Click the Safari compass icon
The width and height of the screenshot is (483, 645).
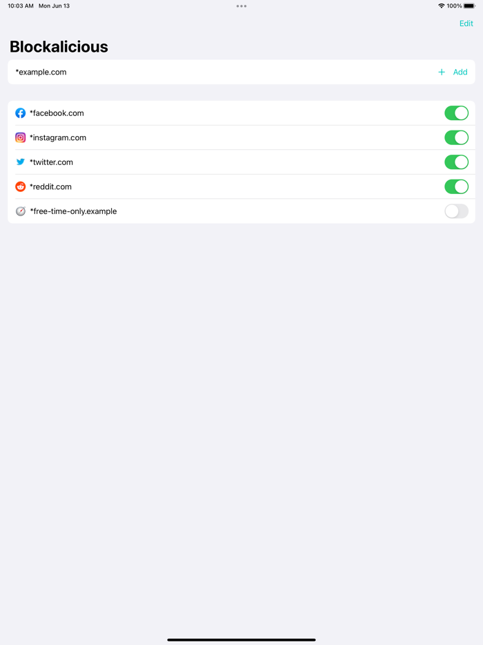tap(21, 211)
